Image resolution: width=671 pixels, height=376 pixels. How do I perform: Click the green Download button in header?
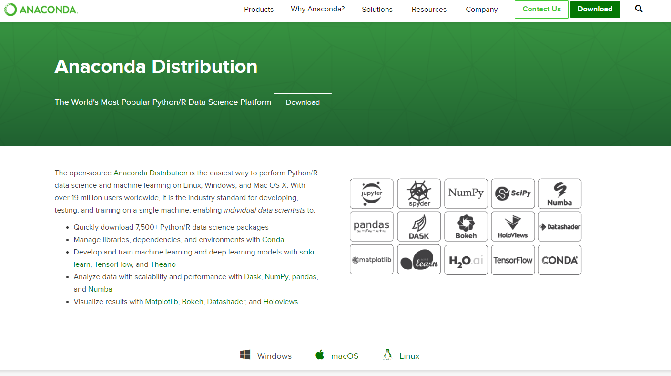click(595, 9)
